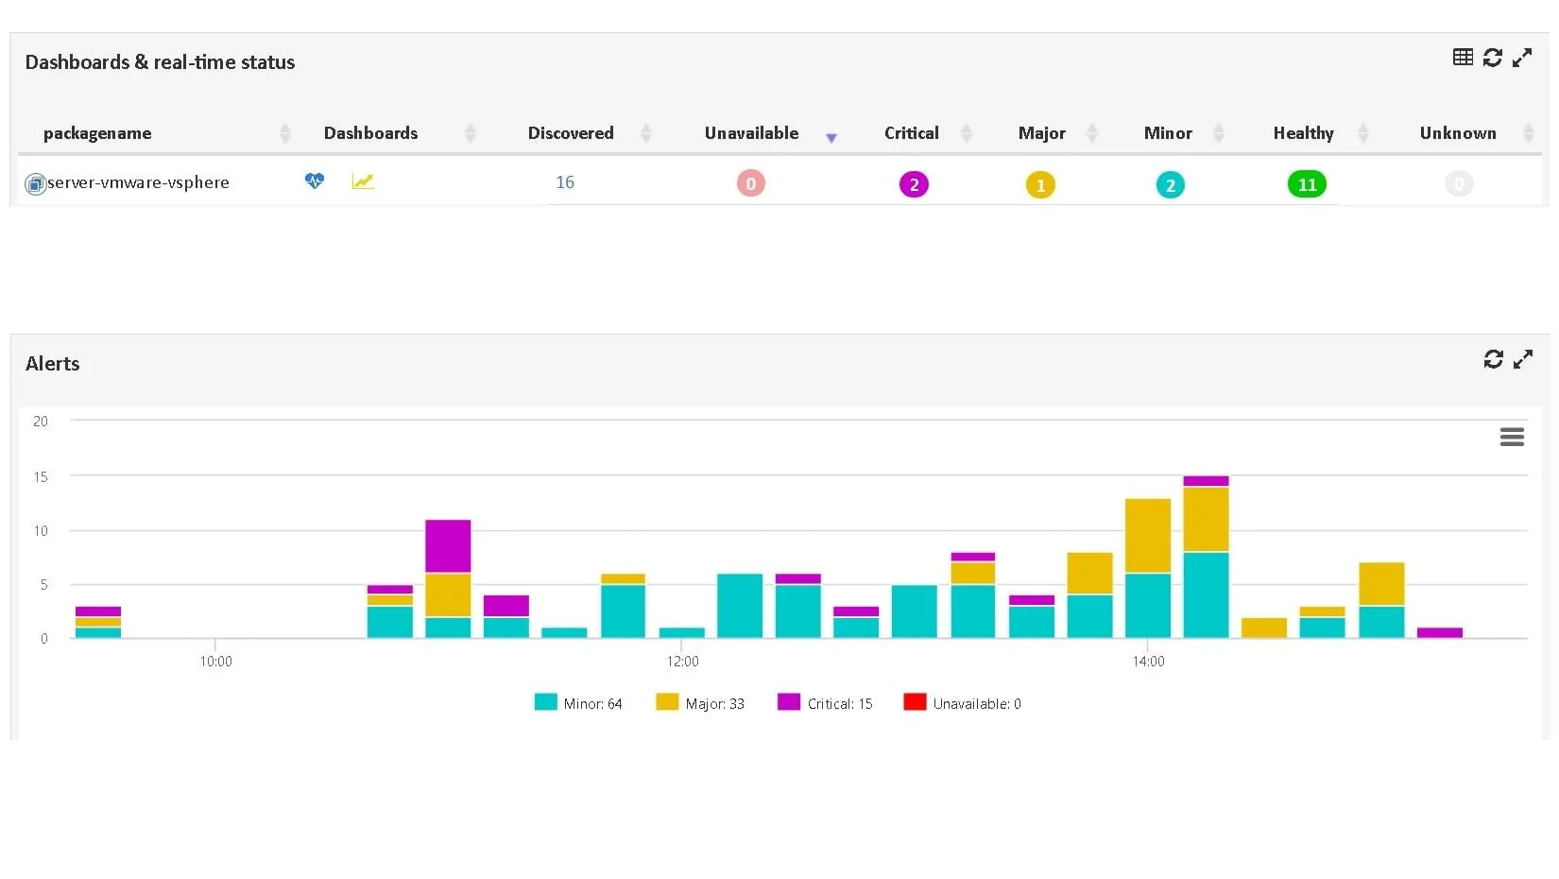Open the availability heartbeat dashboard for server-vmware-vsphere

314,181
